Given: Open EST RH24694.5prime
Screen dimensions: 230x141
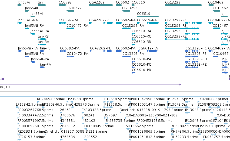Looking at the screenshot, I should [51, 99].
